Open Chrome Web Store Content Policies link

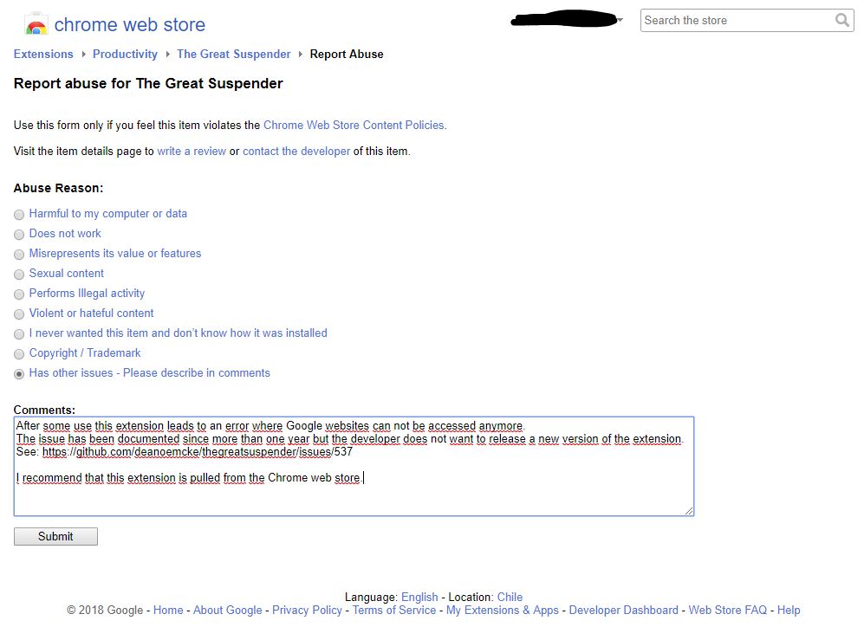[354, 125]
